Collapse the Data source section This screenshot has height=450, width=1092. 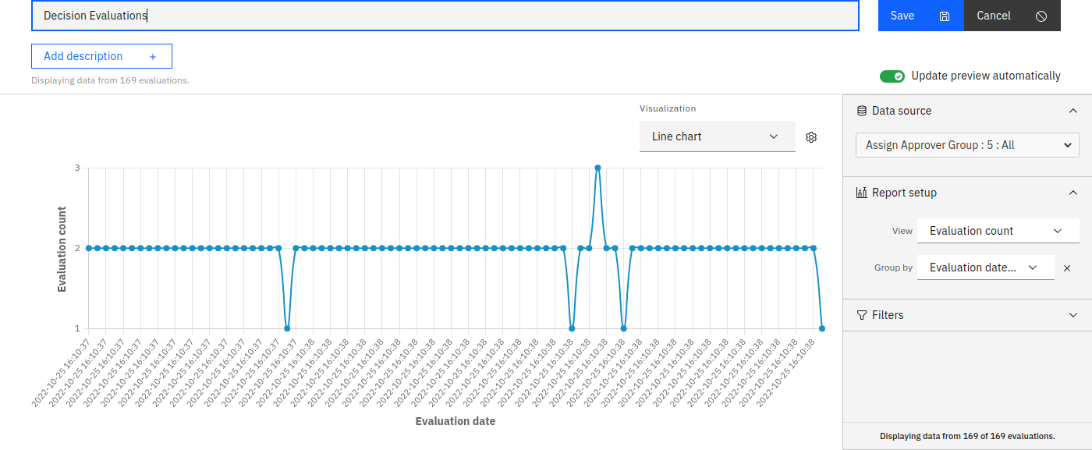click(x=1072, y=110)
